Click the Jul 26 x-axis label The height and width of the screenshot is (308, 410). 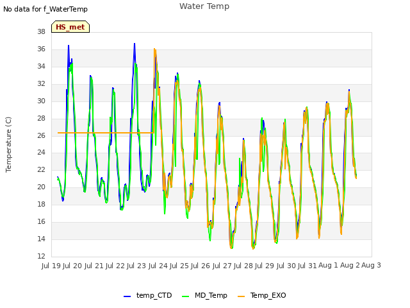(201, 266)
